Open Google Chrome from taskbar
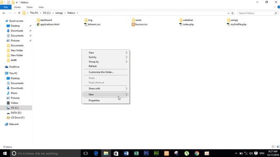This screenshot has height=157, width=280. pyautogui.click(x=197, y=153)
